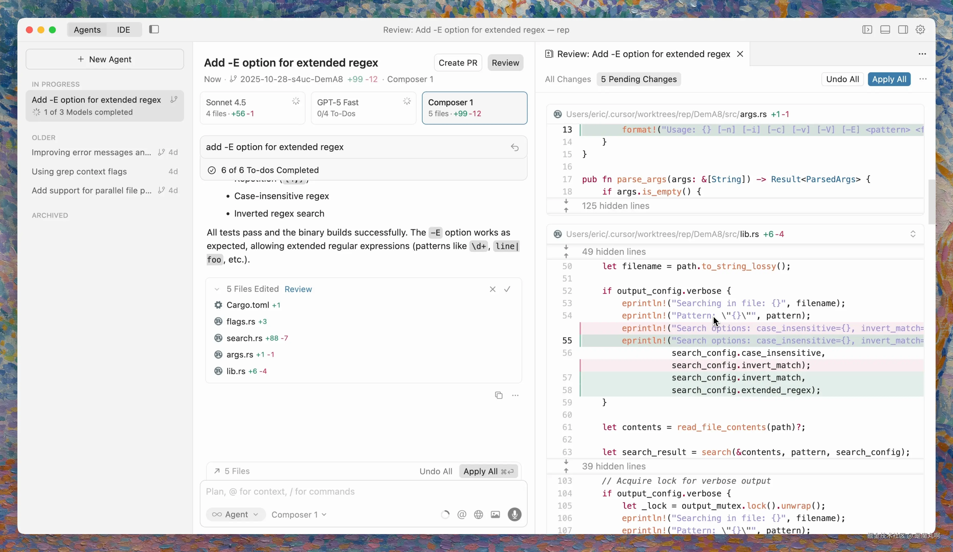Click the copy message icon

[x=498, y=395]
